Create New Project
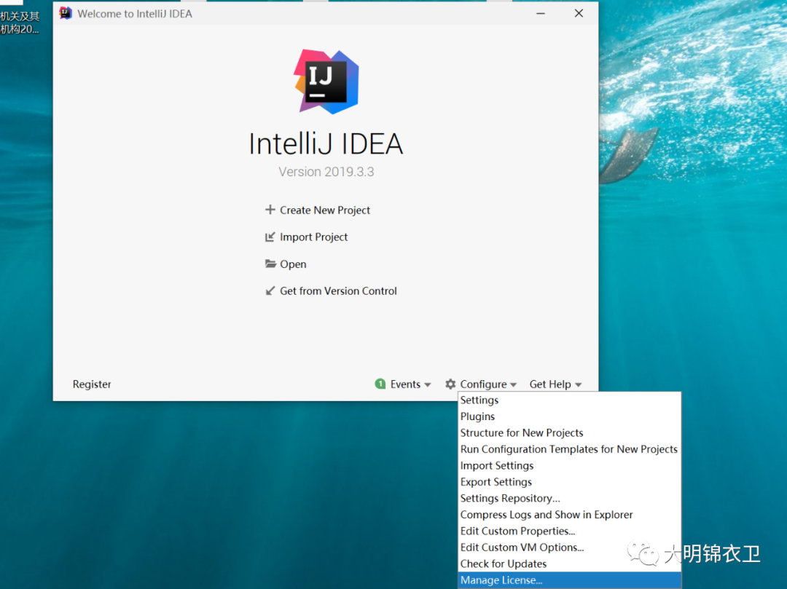787x589 pixels. pyautogui.click(x=325, y=210)
